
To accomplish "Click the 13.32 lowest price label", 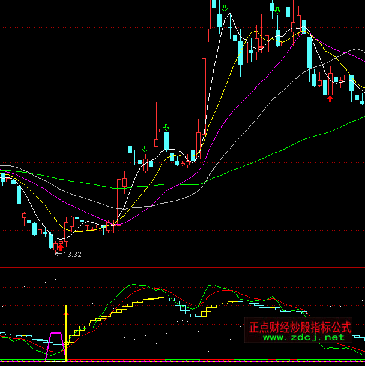I will [x=72, y=255].
